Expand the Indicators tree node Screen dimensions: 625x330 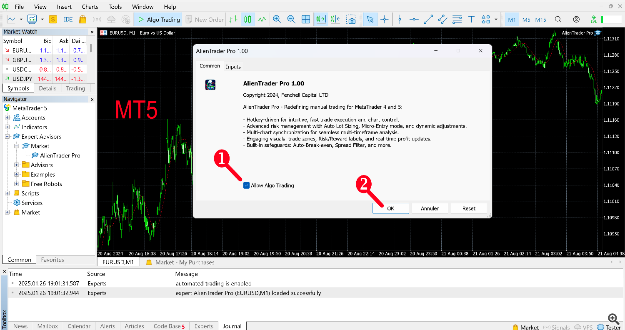(7, 127)
